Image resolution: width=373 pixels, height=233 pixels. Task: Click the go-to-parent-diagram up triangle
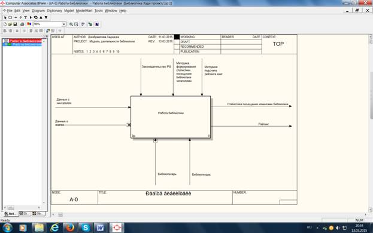tap(41, 17)
